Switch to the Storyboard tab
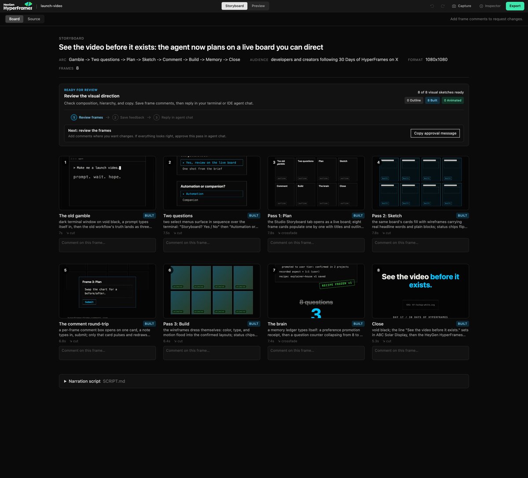The width and height of the screenshot is (528, 478). tap(235, 6)
